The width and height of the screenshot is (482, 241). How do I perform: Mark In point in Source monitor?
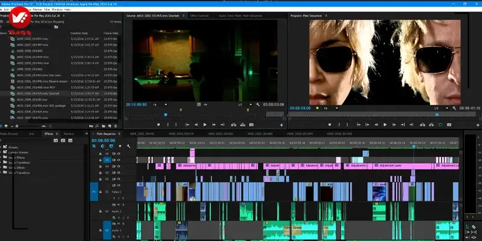coord(168,125)
